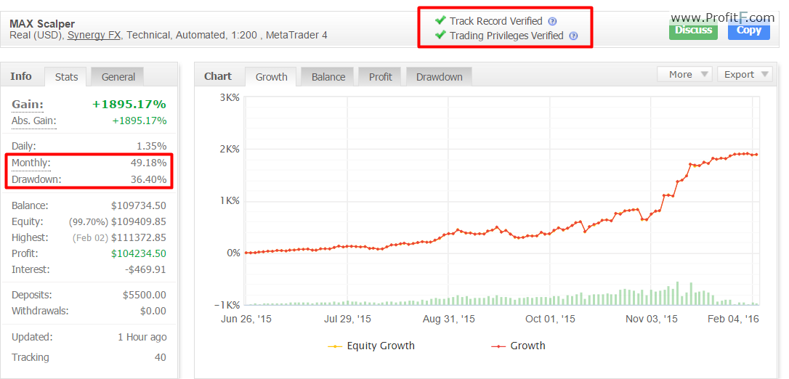Click the Drawdown value 36.40%

(148, 179)
